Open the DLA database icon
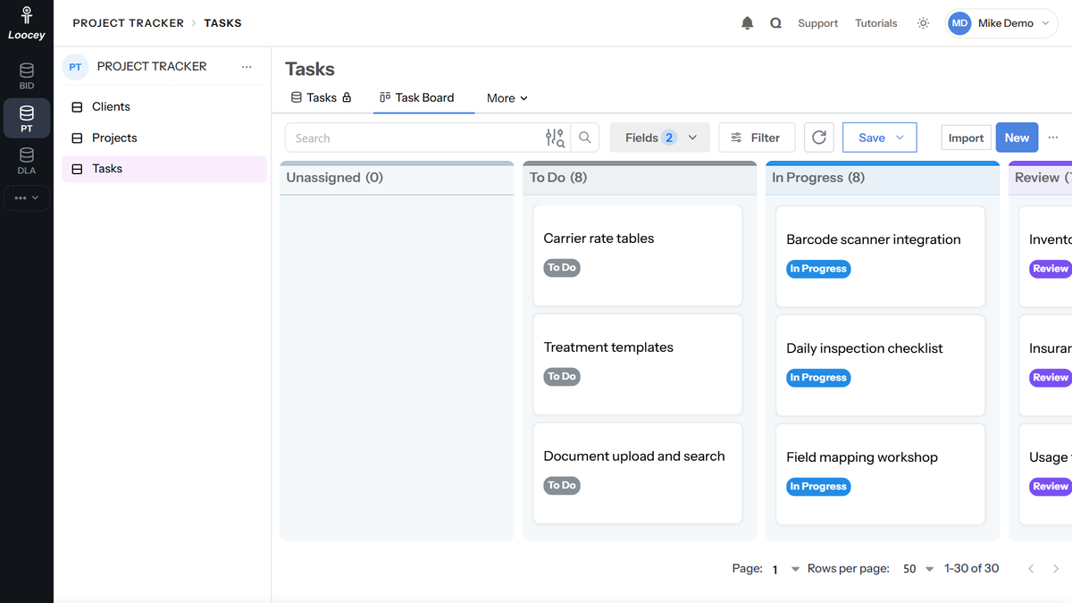 tap(27, 162)
